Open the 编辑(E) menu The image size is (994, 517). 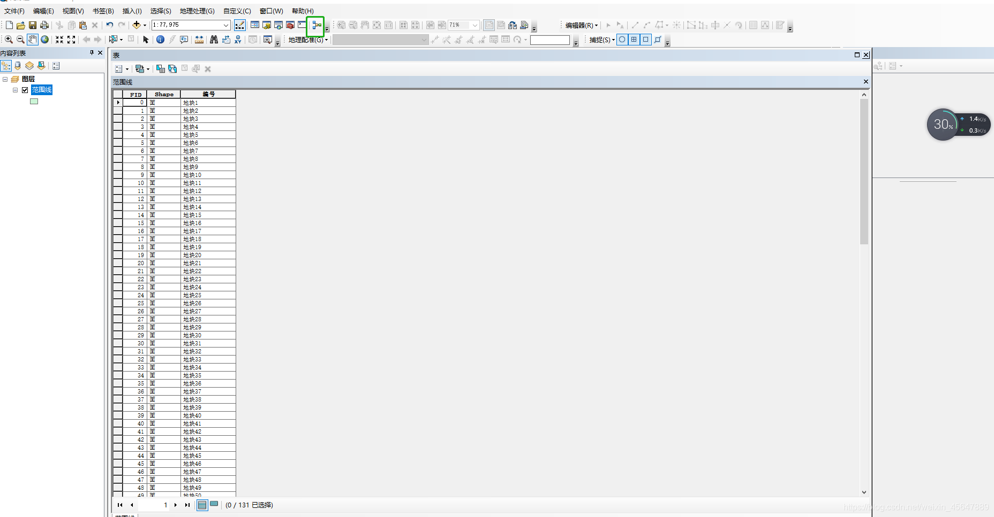coord(43,11)
